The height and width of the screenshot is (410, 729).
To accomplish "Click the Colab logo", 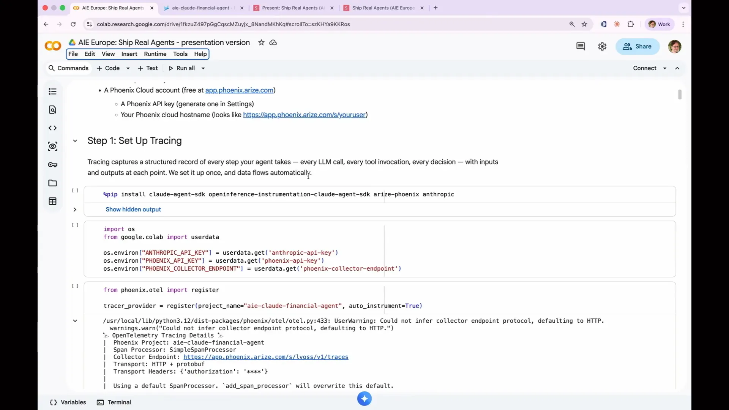I will [x=53, y=46].
